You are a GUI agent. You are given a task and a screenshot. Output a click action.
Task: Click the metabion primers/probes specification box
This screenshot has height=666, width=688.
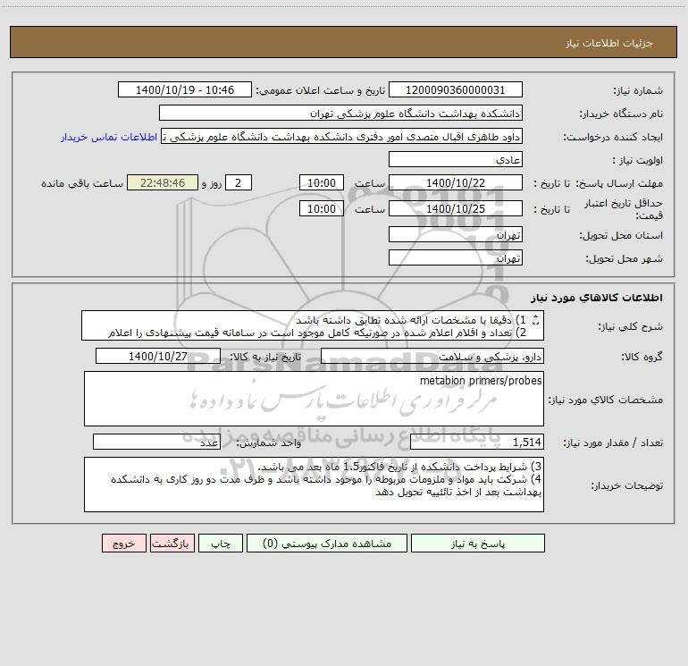(x=314, y=399)
